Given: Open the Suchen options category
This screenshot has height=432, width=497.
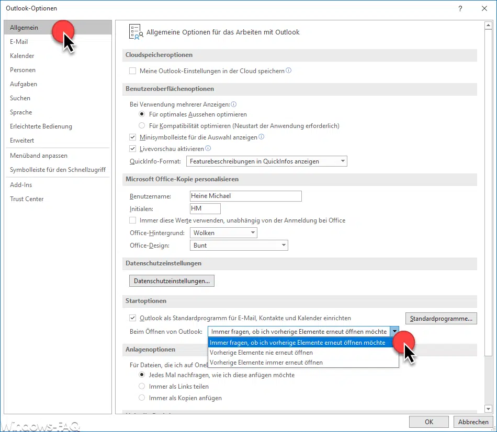Looking at the screenshot, I should (x=58, y=98).
